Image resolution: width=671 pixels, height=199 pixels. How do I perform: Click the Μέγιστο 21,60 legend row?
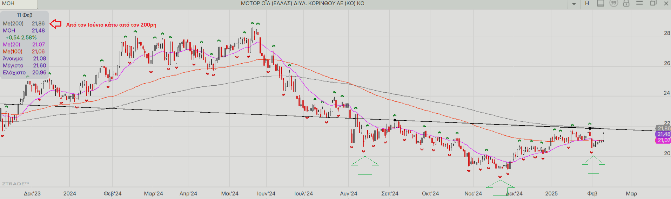(x=24, y=65)
